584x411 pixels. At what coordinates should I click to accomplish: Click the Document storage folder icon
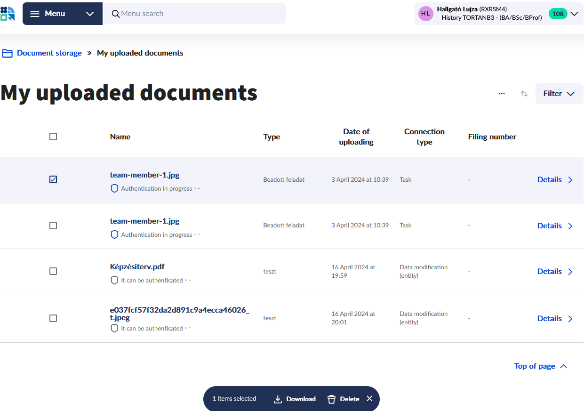pos(8,53)
